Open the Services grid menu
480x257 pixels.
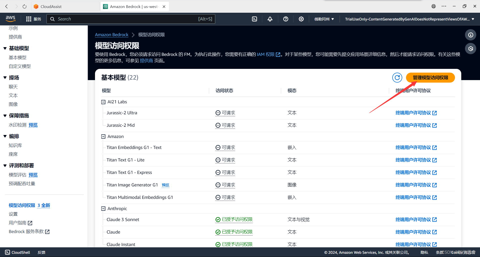(x=33, y=19)
